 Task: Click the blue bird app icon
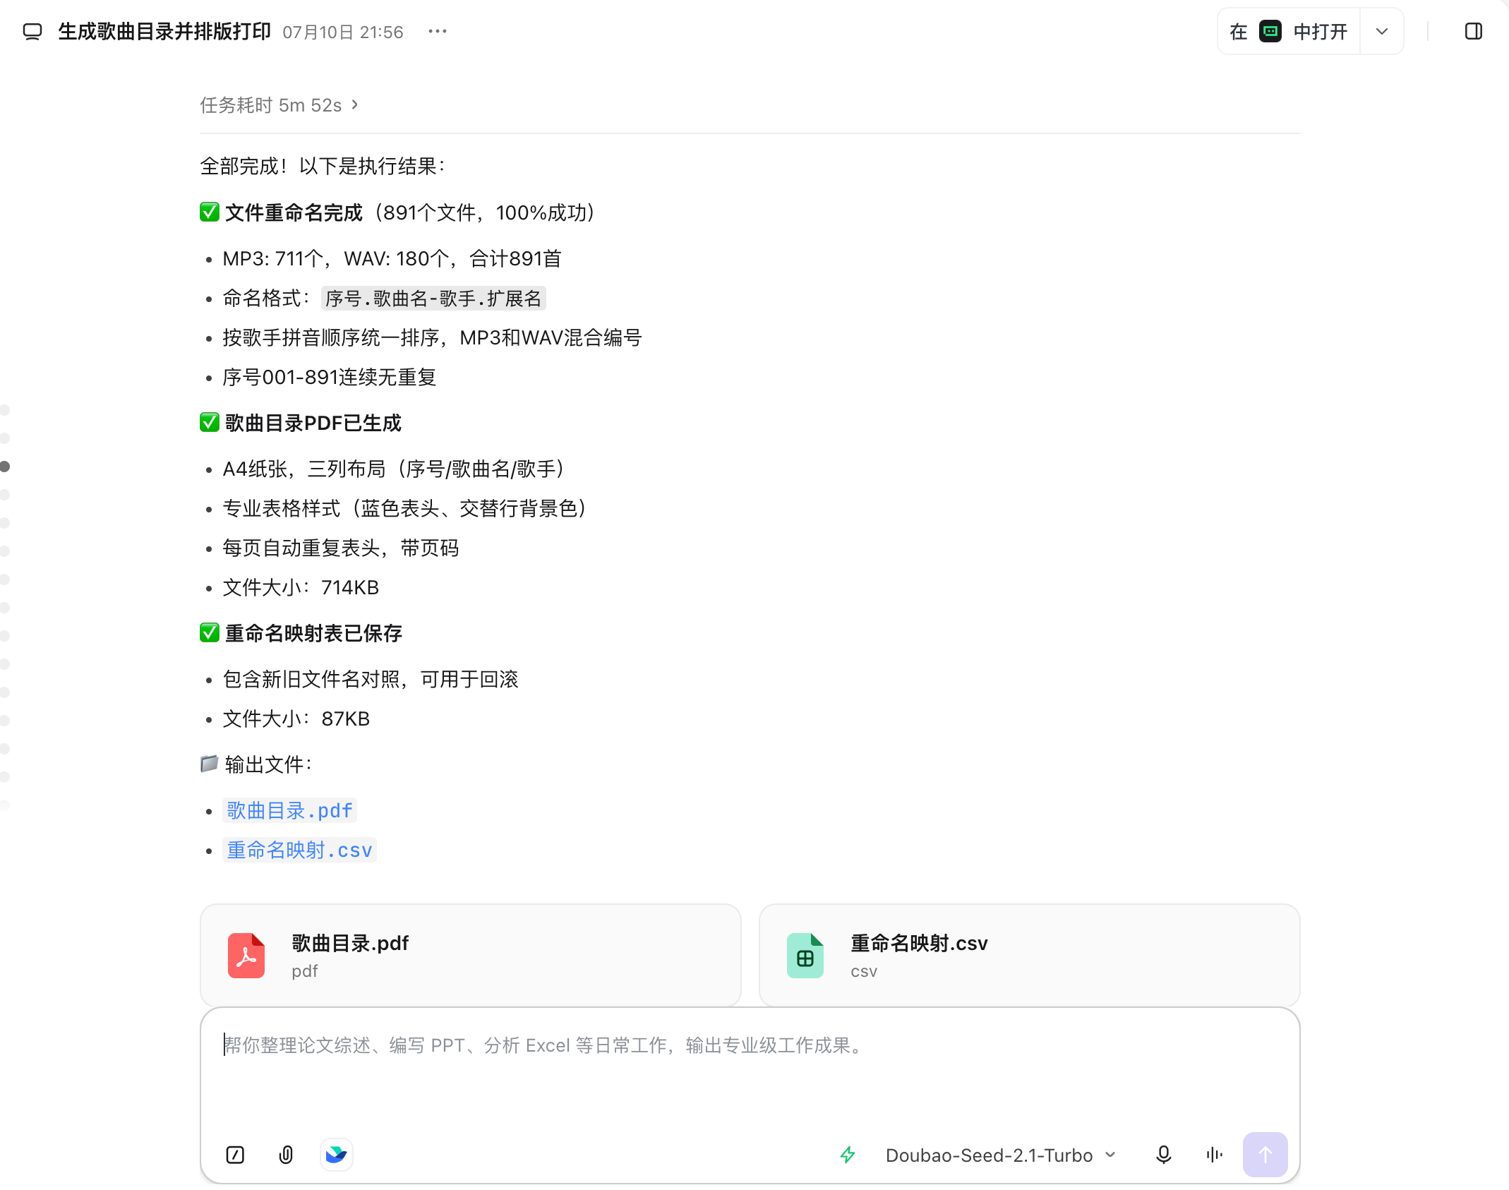[337, 1155]
